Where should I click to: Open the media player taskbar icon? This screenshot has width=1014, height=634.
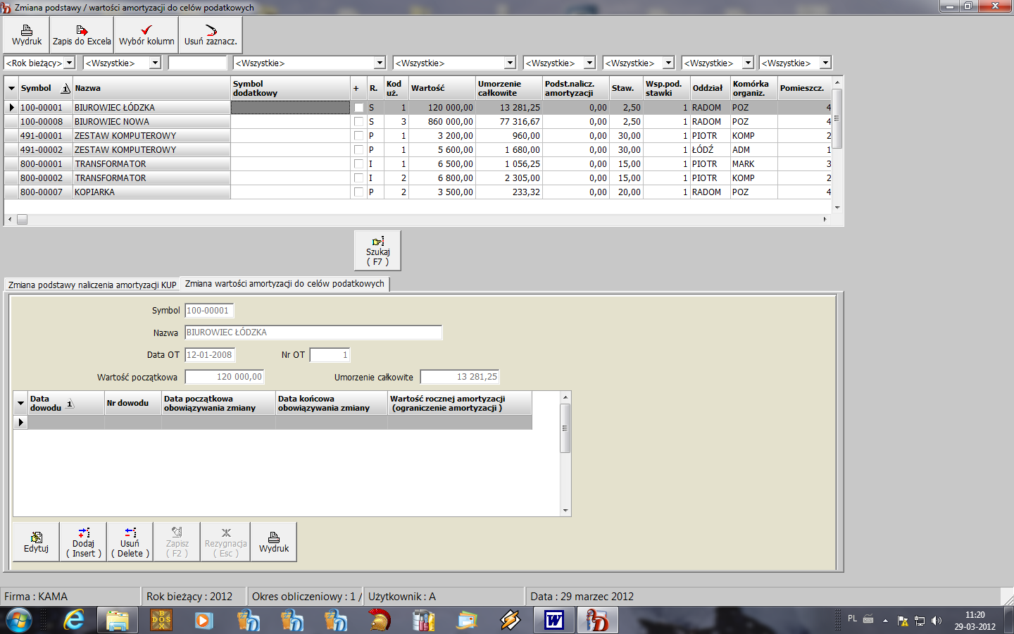[x=204, y=621]
